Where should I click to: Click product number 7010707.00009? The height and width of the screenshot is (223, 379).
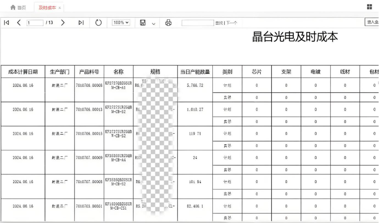(89, 158)
